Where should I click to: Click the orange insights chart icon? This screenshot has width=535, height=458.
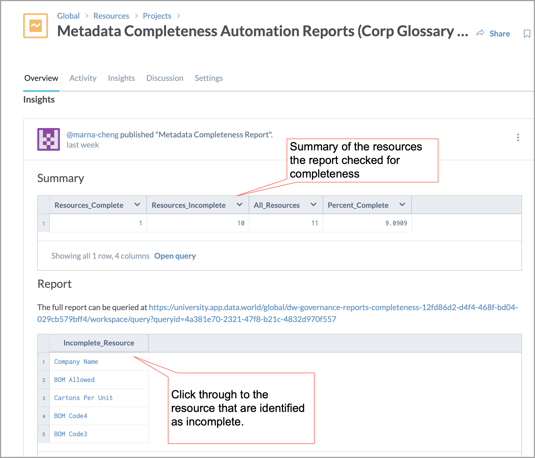pyautogui.click(x=35, y=26)
